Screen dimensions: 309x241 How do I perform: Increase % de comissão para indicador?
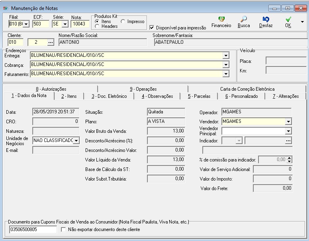click(x=289, y=158)
